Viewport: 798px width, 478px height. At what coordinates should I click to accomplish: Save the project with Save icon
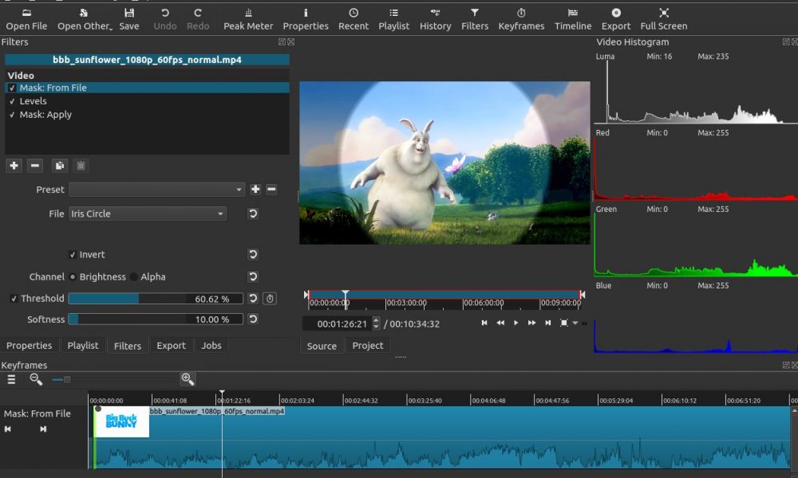tap(129, 19)
